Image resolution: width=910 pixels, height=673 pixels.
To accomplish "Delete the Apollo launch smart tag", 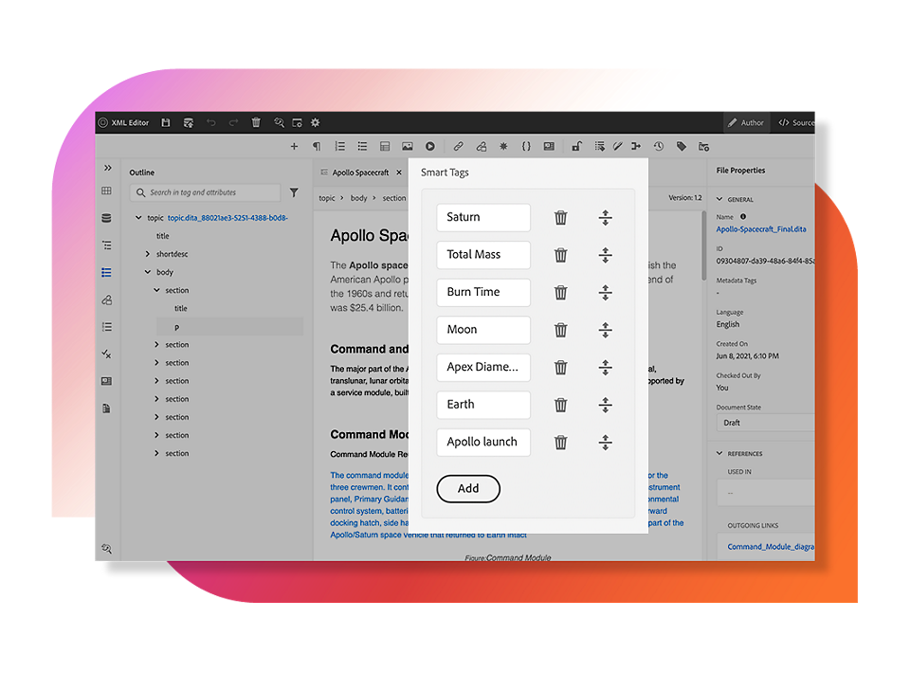I will pyautogui.click(x=560, y=442).
